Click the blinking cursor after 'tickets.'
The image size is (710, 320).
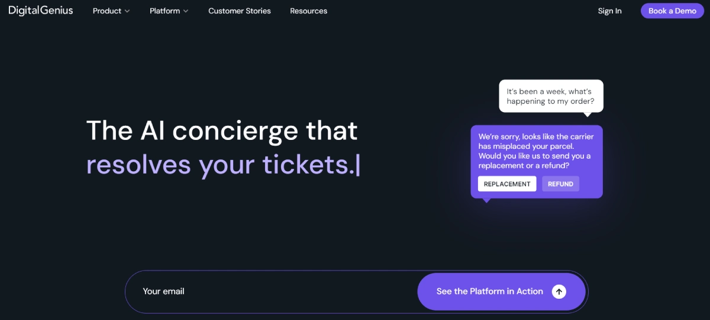358,165
